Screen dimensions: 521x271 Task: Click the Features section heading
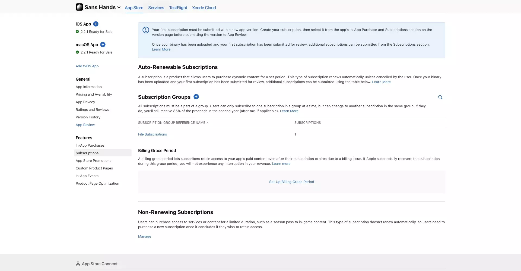click(84, 138)
